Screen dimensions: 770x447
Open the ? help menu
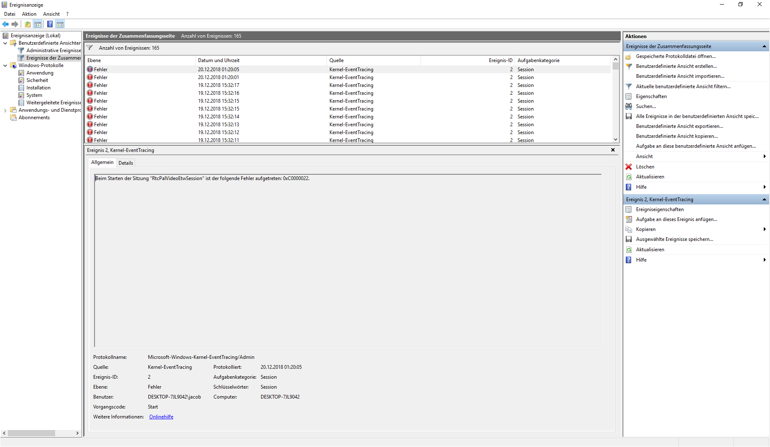pyautogui.click(x=67, y=14)
